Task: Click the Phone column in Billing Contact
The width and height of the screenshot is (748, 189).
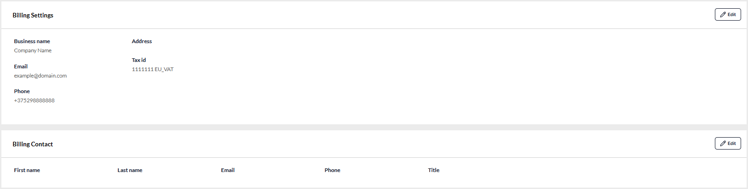Action: click(332, 170)
